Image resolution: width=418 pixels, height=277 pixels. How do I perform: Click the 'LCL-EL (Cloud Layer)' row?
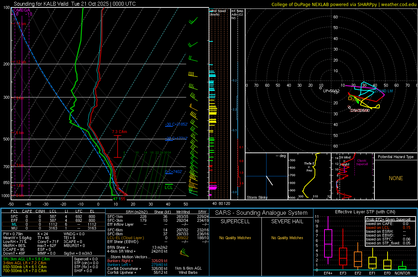pyautogui.click(x=158, y=238)
